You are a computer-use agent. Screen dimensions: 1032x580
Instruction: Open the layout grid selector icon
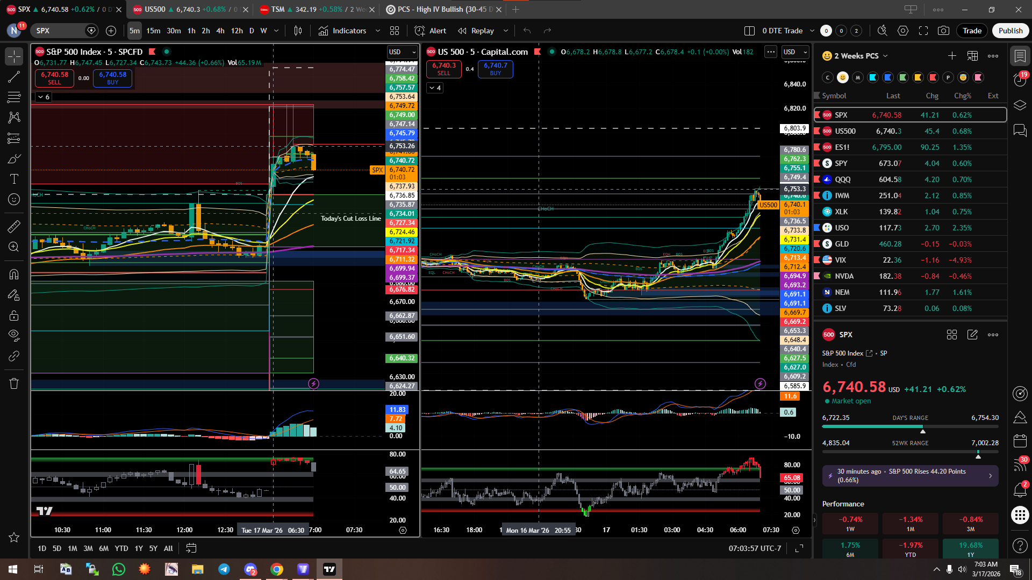395,31
